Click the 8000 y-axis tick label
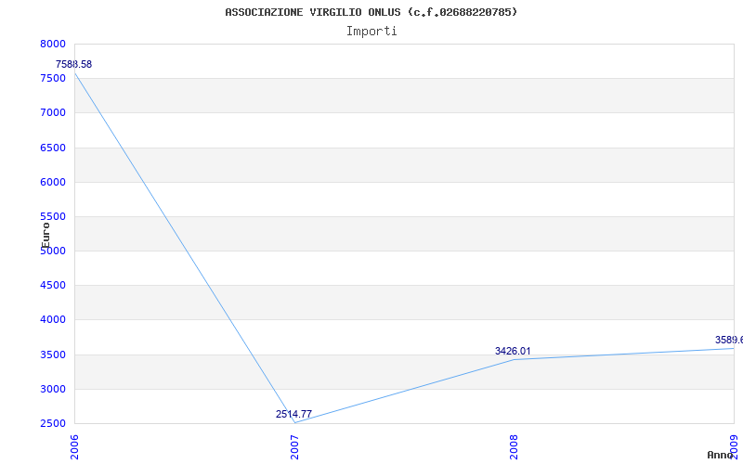Image resolution: width=743 pixels, height=464 pixels. (x=53, y=44)
